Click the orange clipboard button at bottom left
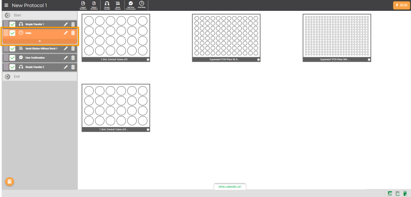The width and height of the screenshot is (411, 197). tap(9, 182)
